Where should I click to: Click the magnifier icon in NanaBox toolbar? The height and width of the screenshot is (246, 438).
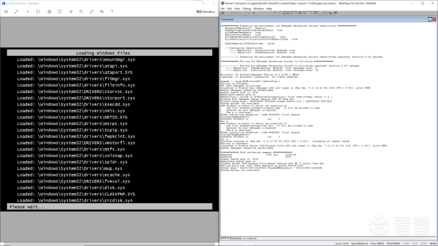tap(81, 12)
